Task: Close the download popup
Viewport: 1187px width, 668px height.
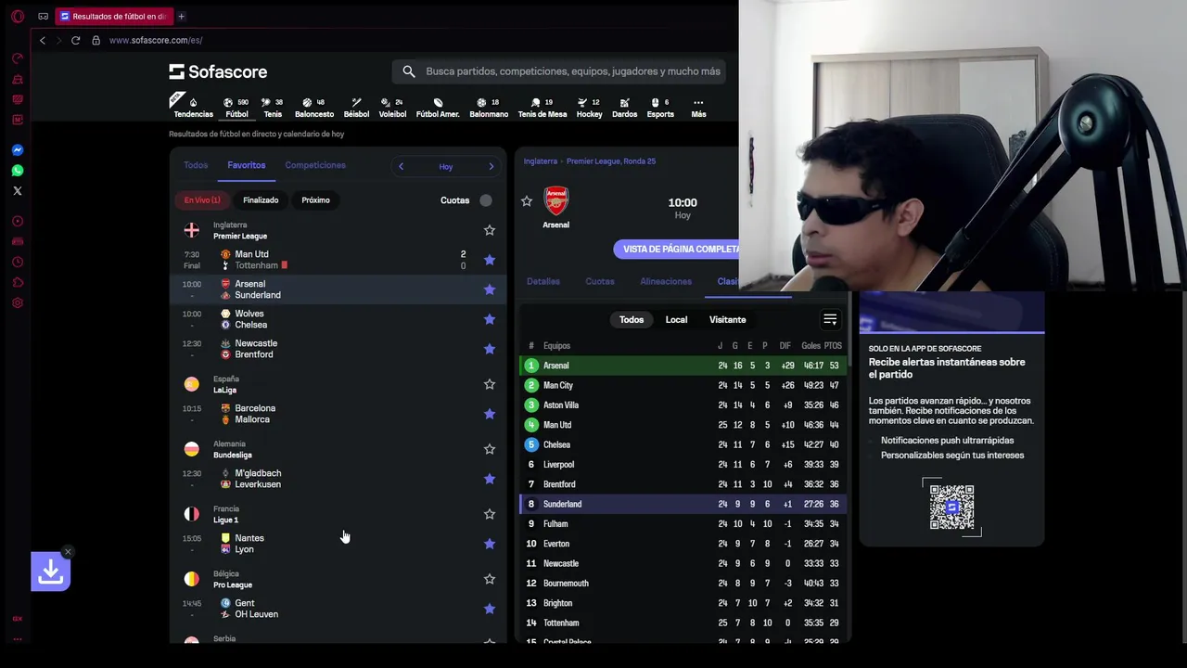Action: 68,552
